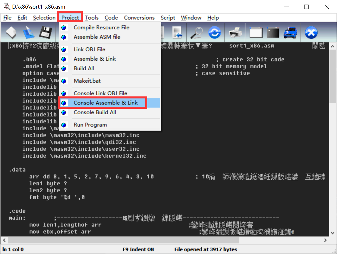Save the file with the floppy disk icon
This screenshot has width=337, height=254.
(x=45, y=32)
